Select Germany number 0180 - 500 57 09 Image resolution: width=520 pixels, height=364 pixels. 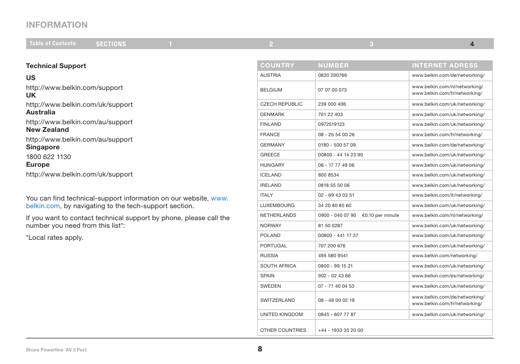pos(337,145)
